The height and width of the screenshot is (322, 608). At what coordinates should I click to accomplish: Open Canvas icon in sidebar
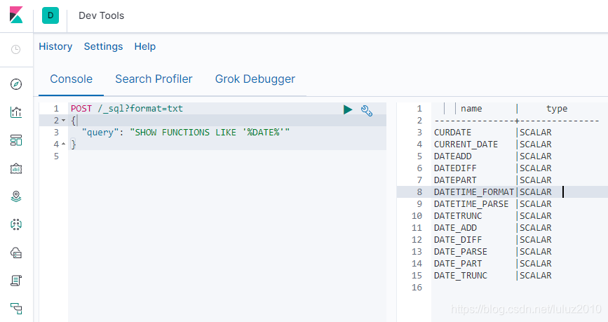[x=16, y=168]
